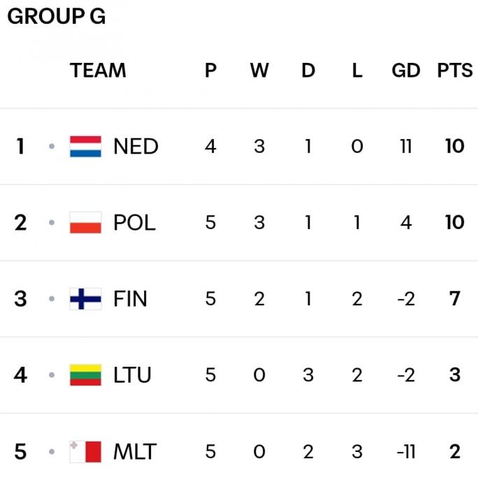Open the POL team link

[134, 223]
